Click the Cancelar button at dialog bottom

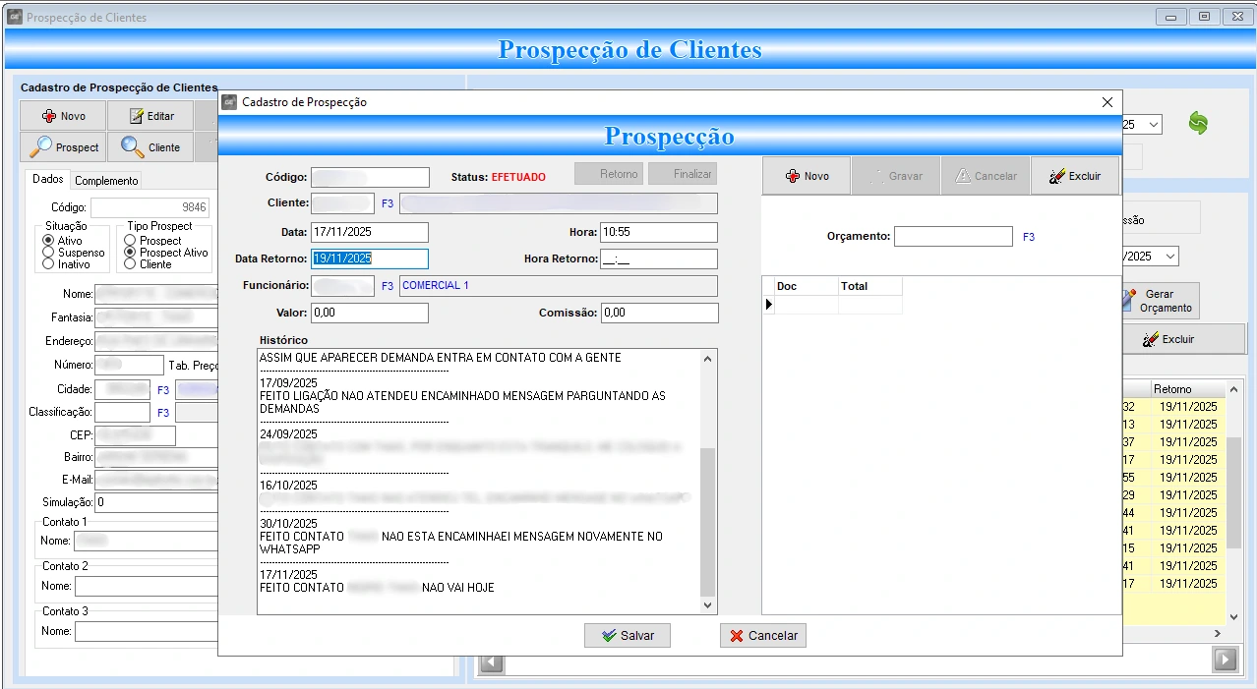coord(763,636)
